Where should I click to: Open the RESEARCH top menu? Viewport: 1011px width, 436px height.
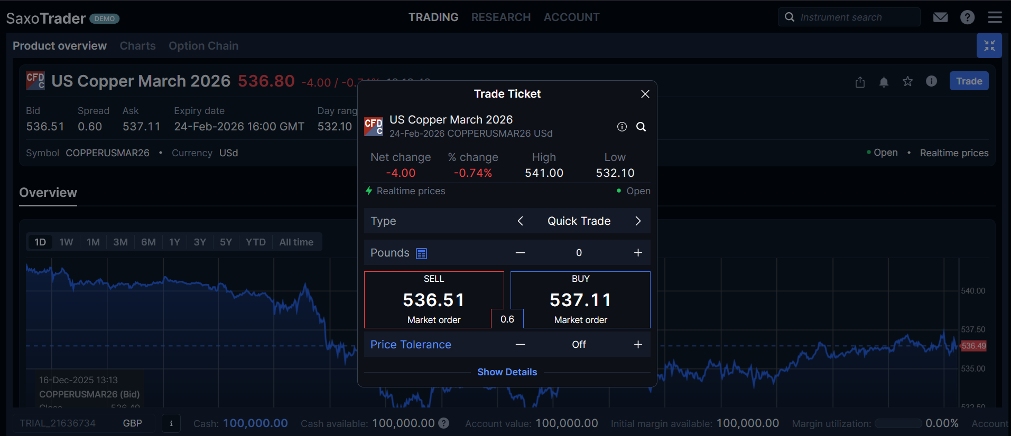click(x=501, y=17)
